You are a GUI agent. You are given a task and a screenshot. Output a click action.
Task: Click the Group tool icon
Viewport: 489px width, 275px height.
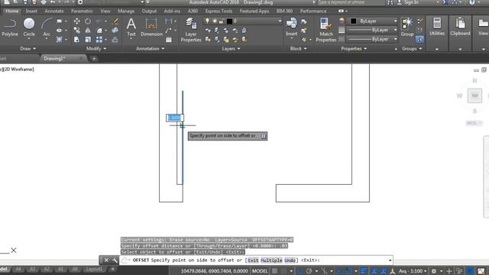pyautogui.click(x=407, y=27)
